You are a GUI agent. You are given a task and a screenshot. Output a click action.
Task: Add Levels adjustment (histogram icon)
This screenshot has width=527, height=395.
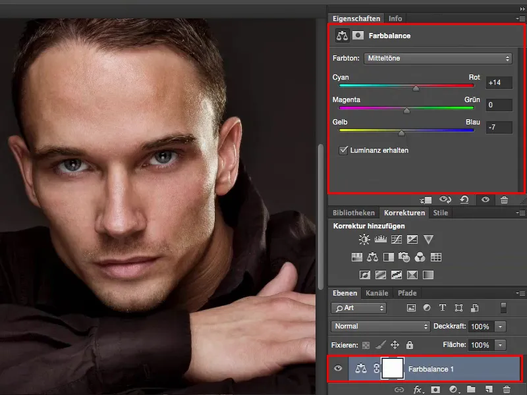(x=381, y=239)
